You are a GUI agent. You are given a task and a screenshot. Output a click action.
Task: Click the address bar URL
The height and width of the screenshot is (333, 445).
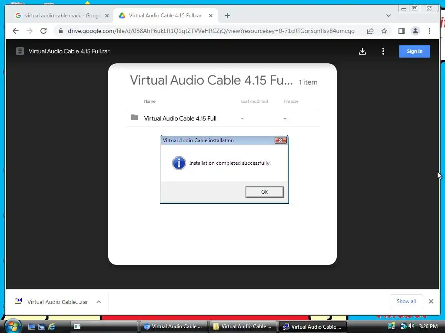(x=211, y=31)
